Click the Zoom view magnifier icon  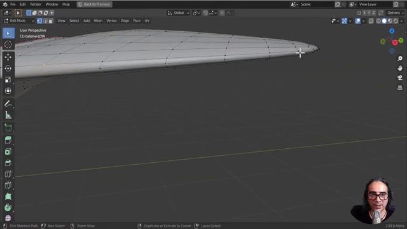click(x=400, y=59)
